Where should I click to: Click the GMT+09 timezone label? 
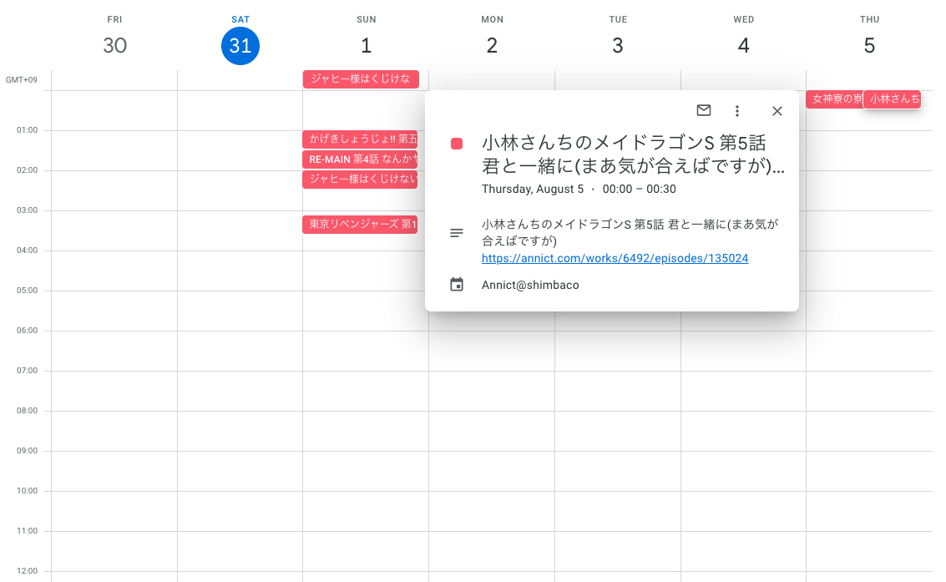pyautogui.click(x=22, y=79)
